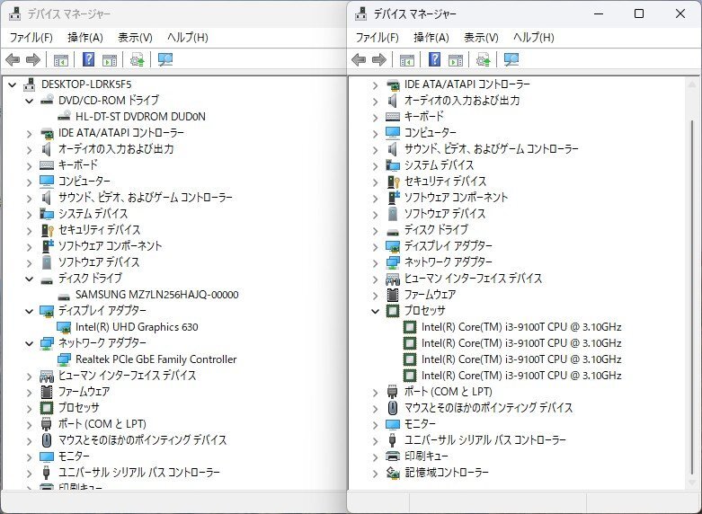Select モニター in left window
This screenshot has width=702, height=514.
(x=74, y=456)
